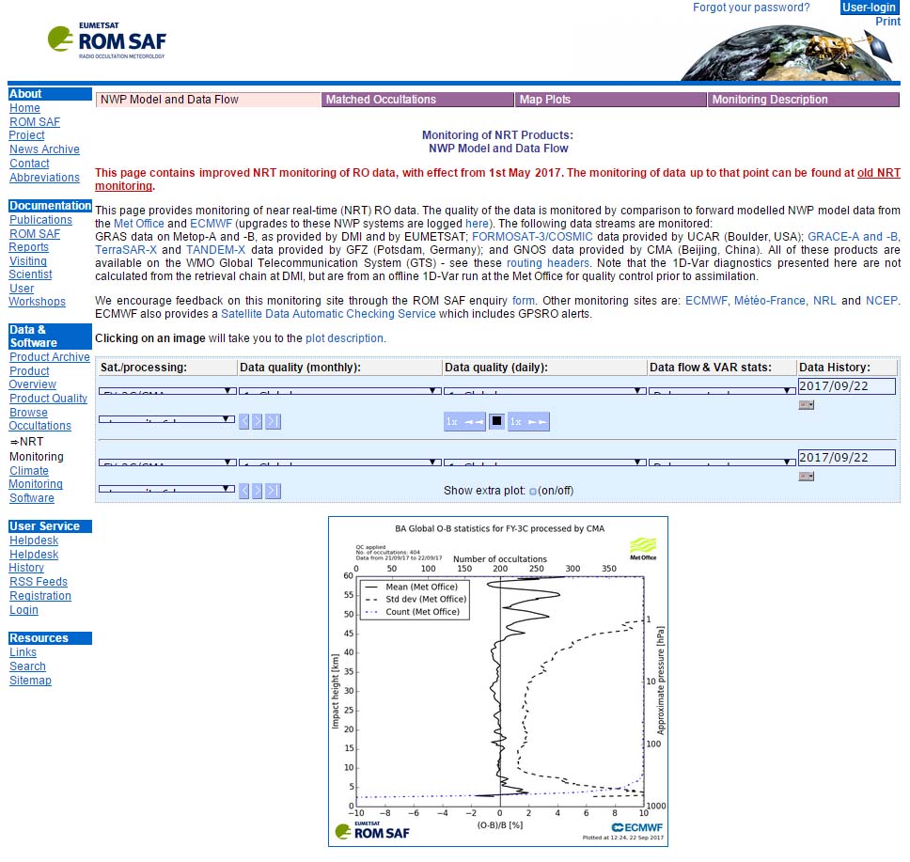Click the Forgot your password? link
The width and height of the screenshot is (910, 862).
tap(751, 8)
